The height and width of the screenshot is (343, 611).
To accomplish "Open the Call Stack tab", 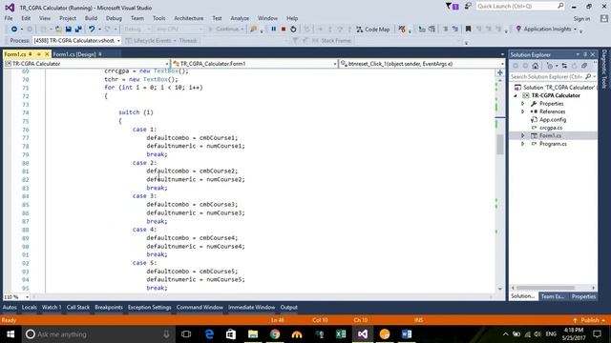I will (78, 307).
